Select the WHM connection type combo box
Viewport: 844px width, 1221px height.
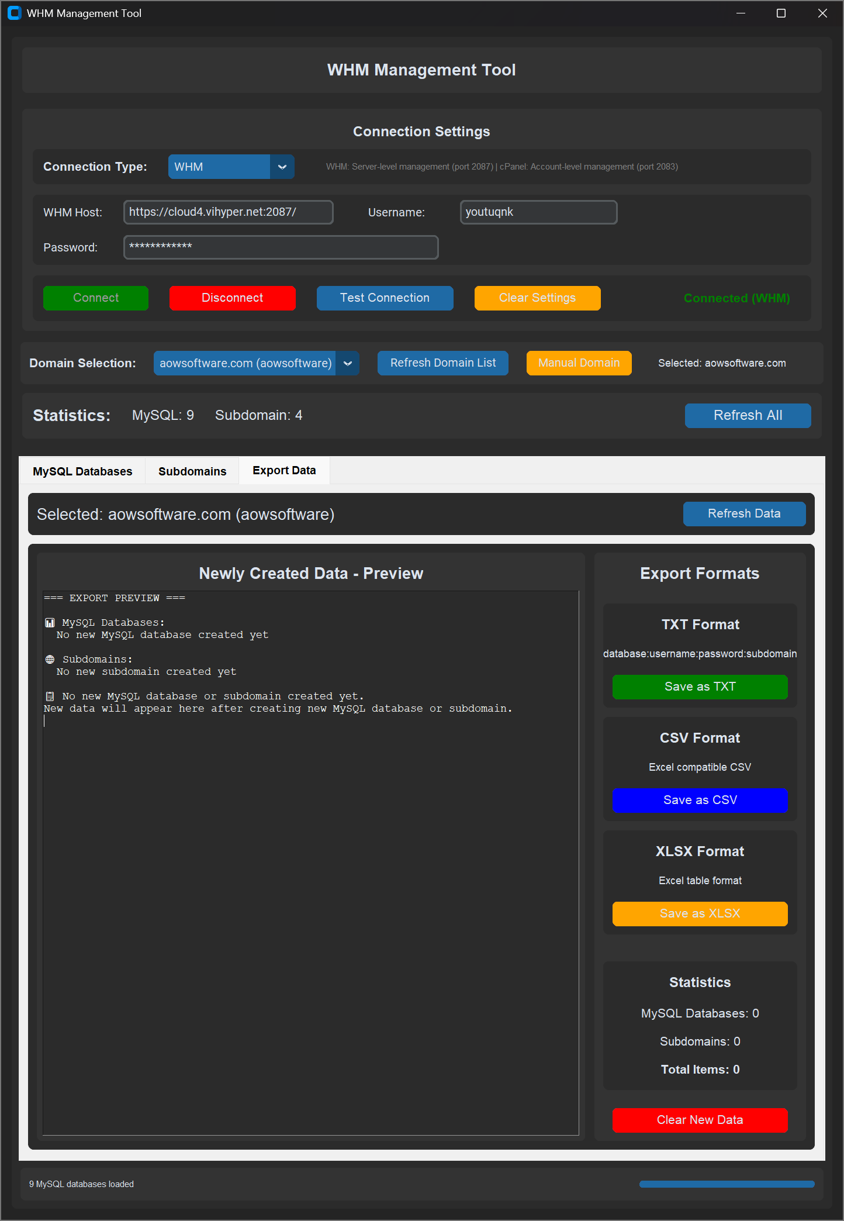coord(231,167)
